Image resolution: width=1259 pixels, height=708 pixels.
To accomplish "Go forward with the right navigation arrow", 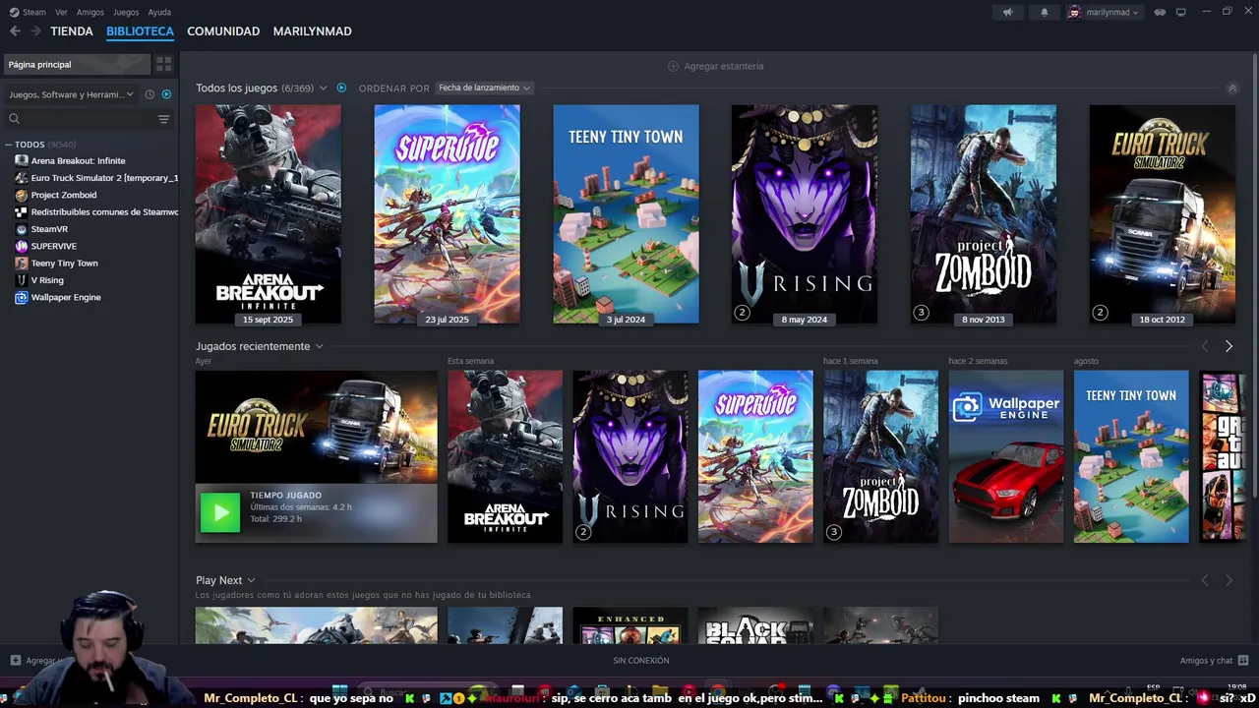I will 35,31.
